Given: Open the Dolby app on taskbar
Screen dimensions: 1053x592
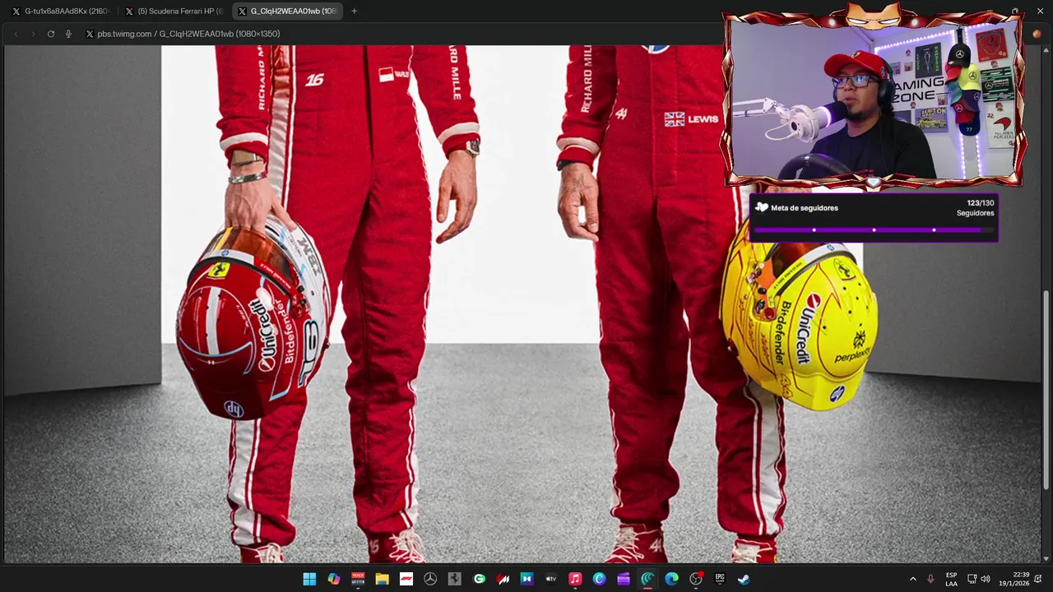Looking at the screenshot, I should click(526, 579).
